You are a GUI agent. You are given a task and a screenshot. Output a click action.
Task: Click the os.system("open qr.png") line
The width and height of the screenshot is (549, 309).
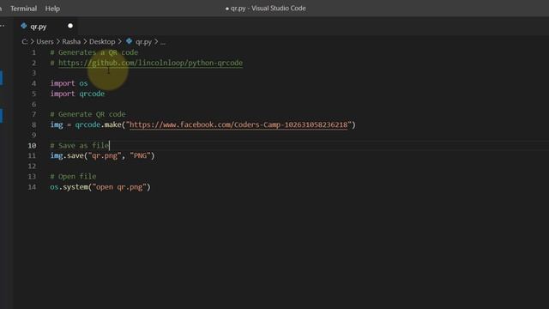coord(100,187)
